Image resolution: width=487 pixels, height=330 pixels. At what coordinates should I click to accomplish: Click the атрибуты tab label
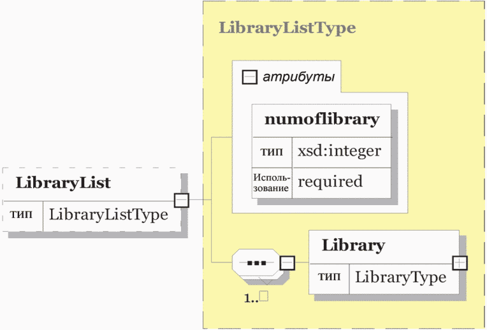pos(298,76)
